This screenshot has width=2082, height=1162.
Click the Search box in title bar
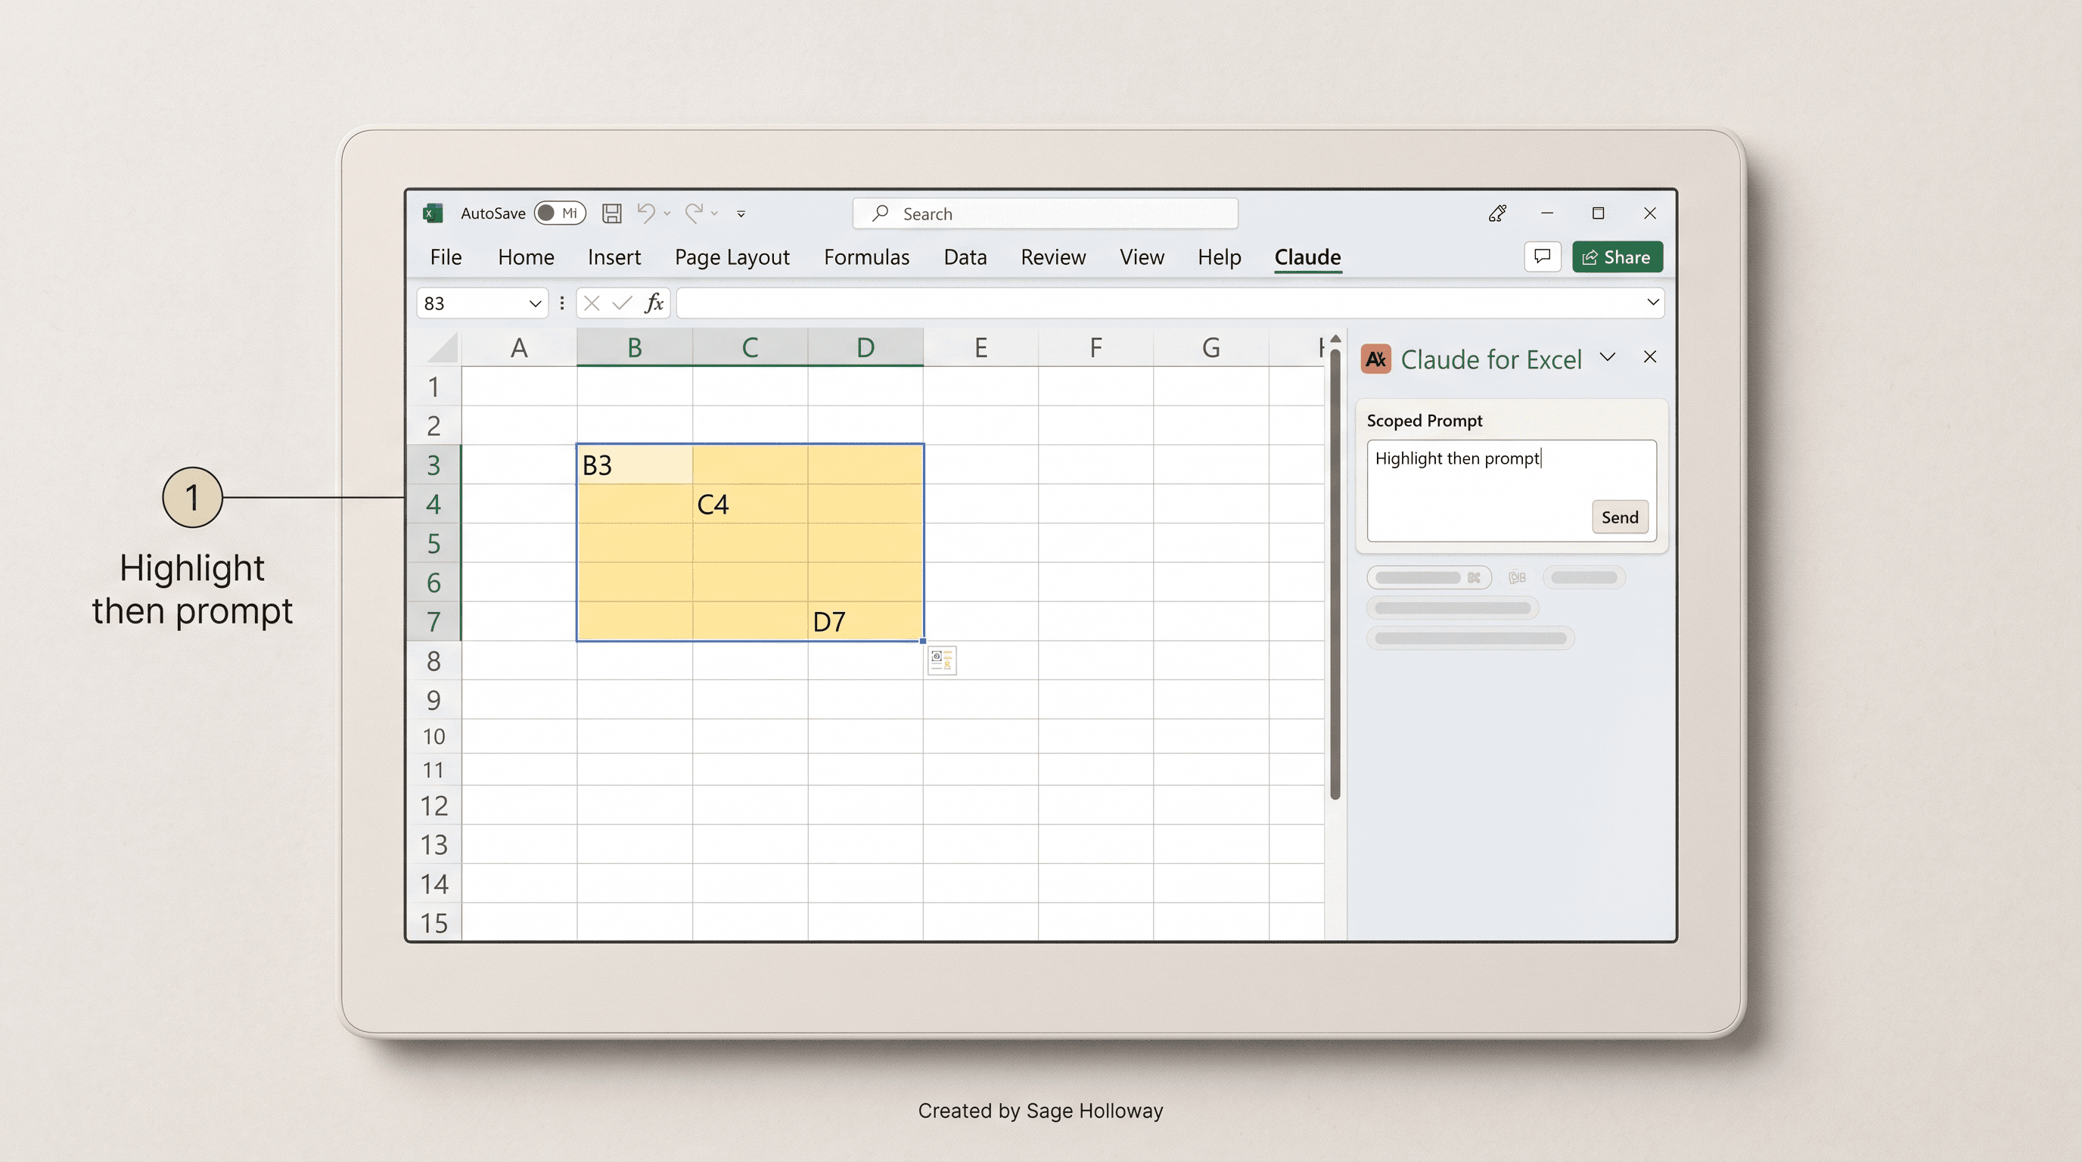1045,213
